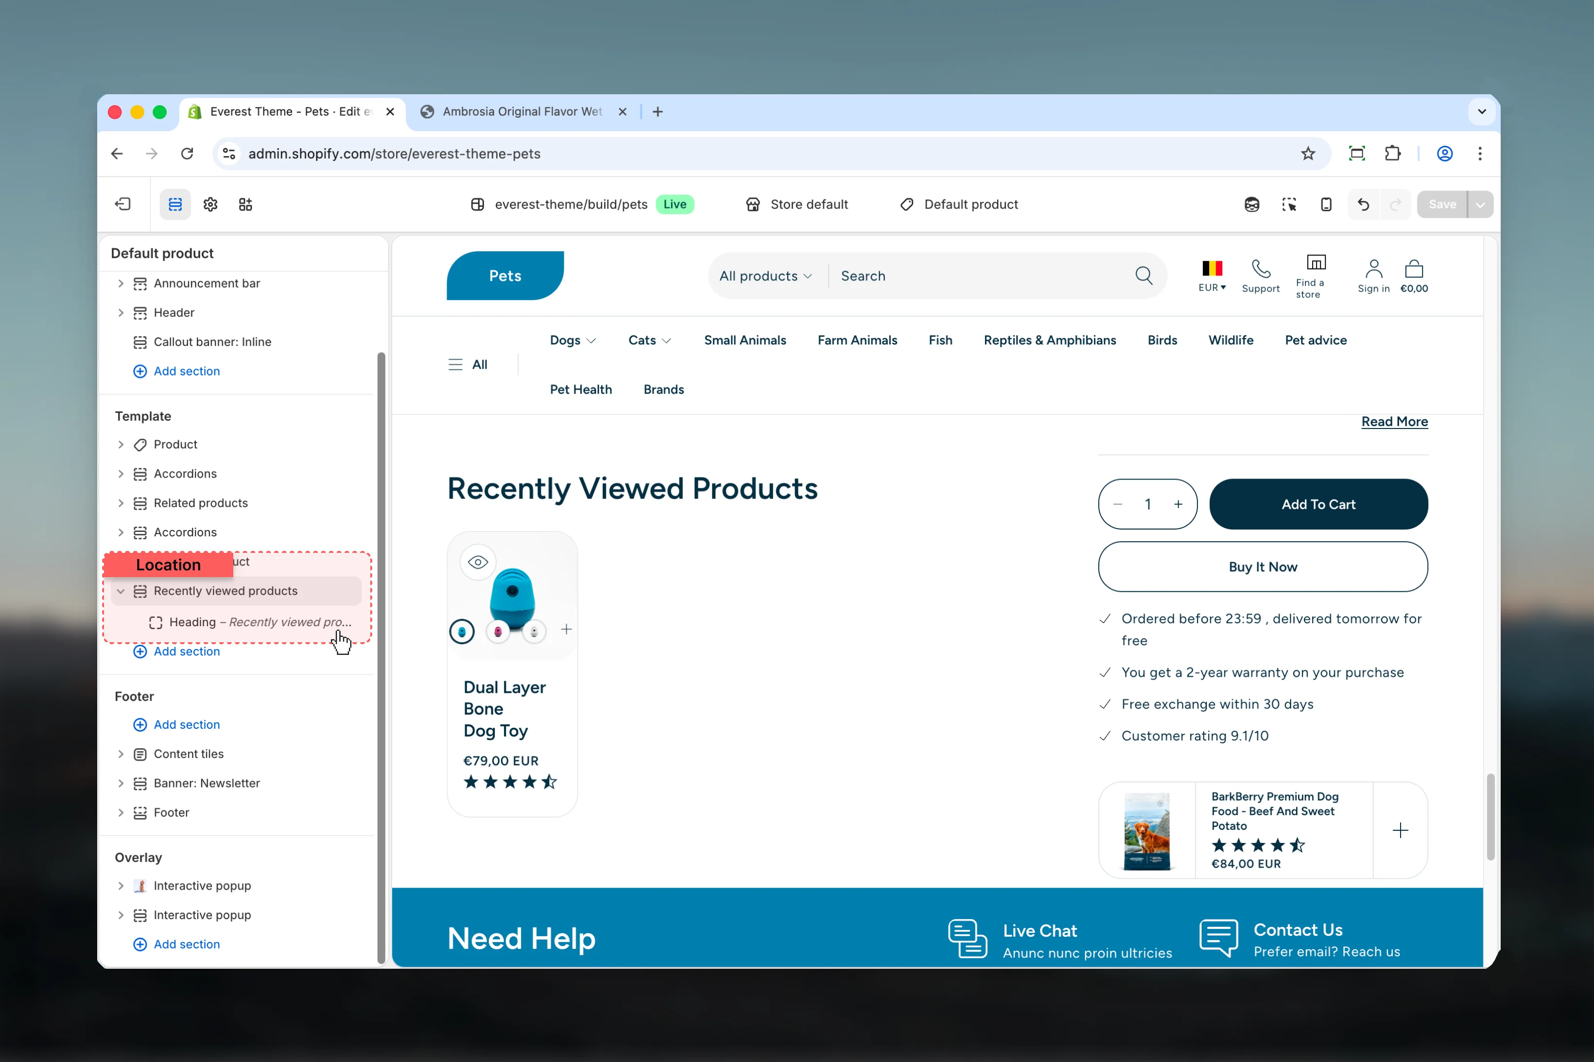Open the Save options dropdown arrow

[x=1481, y=204]
